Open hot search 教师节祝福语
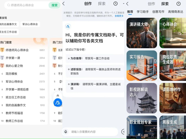 pos(23,113)
